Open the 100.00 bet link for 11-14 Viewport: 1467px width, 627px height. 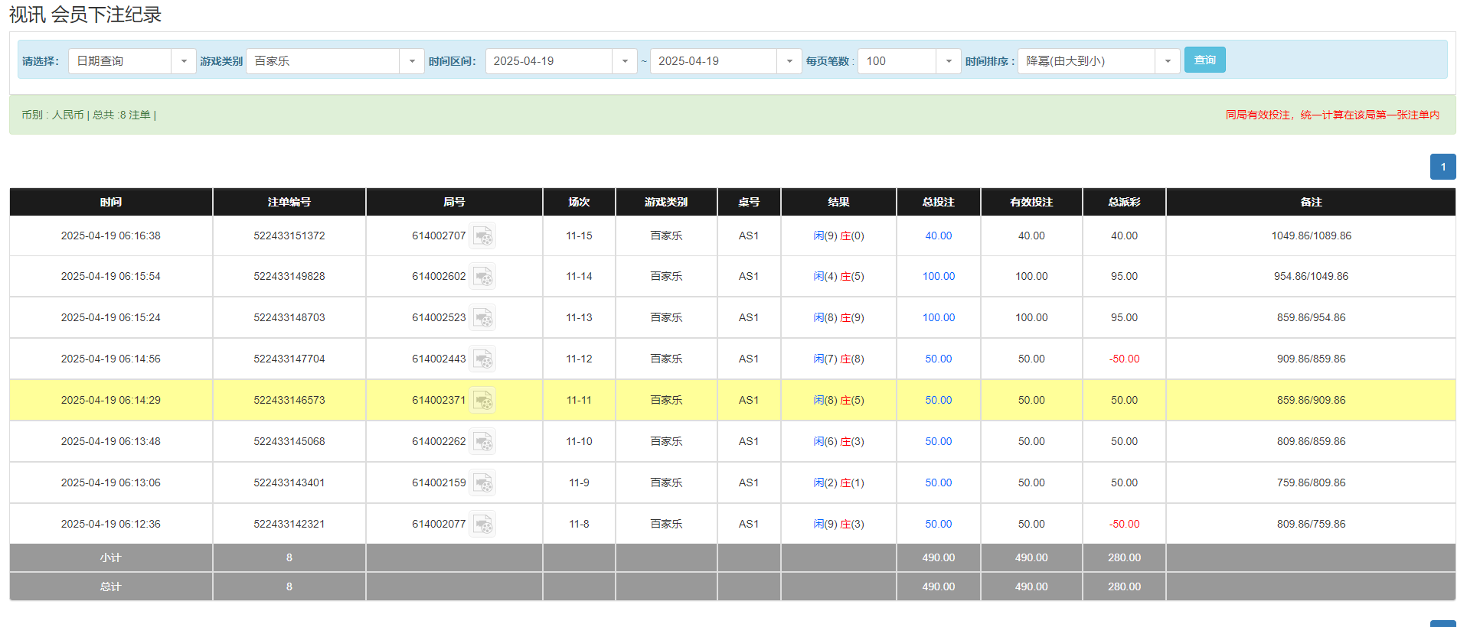(938, 277)
